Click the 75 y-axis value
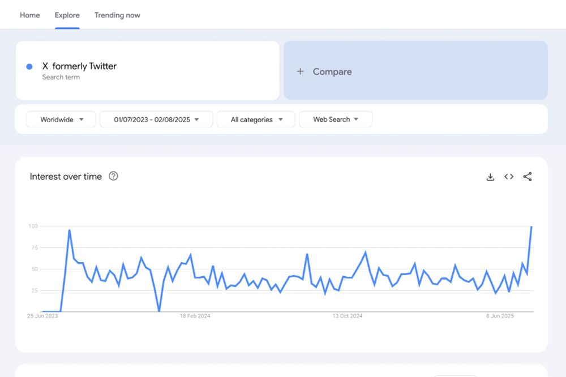The image size is (566, 377). tap(35, 248)
